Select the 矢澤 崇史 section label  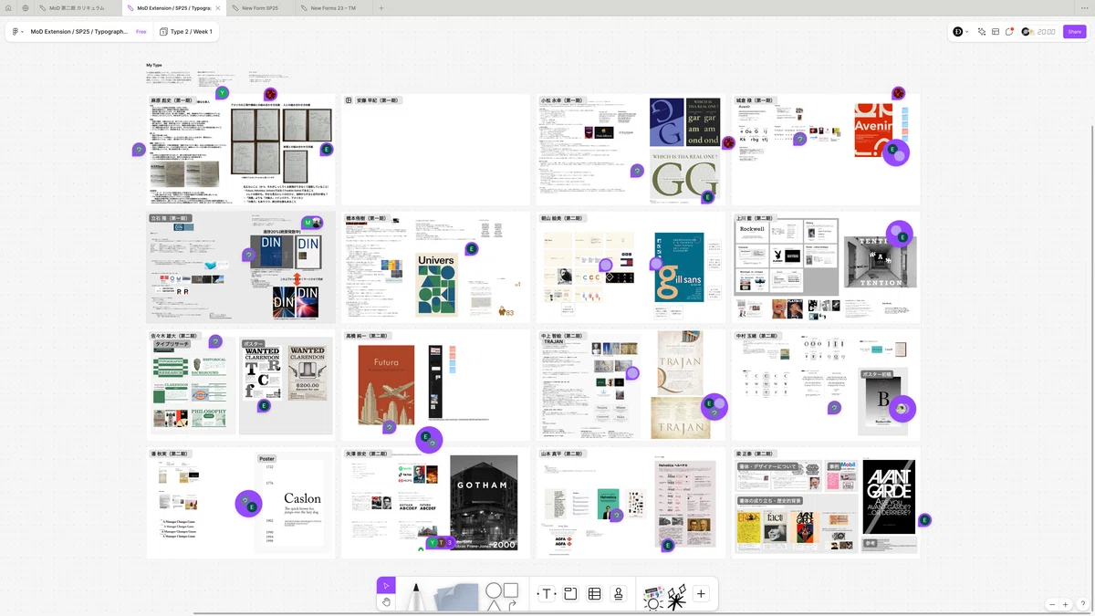[x=367, y=454]
